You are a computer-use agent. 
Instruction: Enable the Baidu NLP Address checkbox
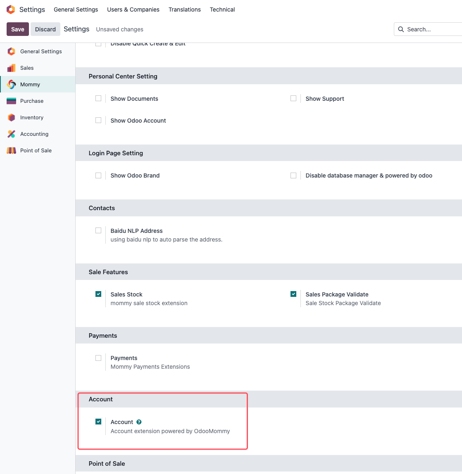point(98,231)
